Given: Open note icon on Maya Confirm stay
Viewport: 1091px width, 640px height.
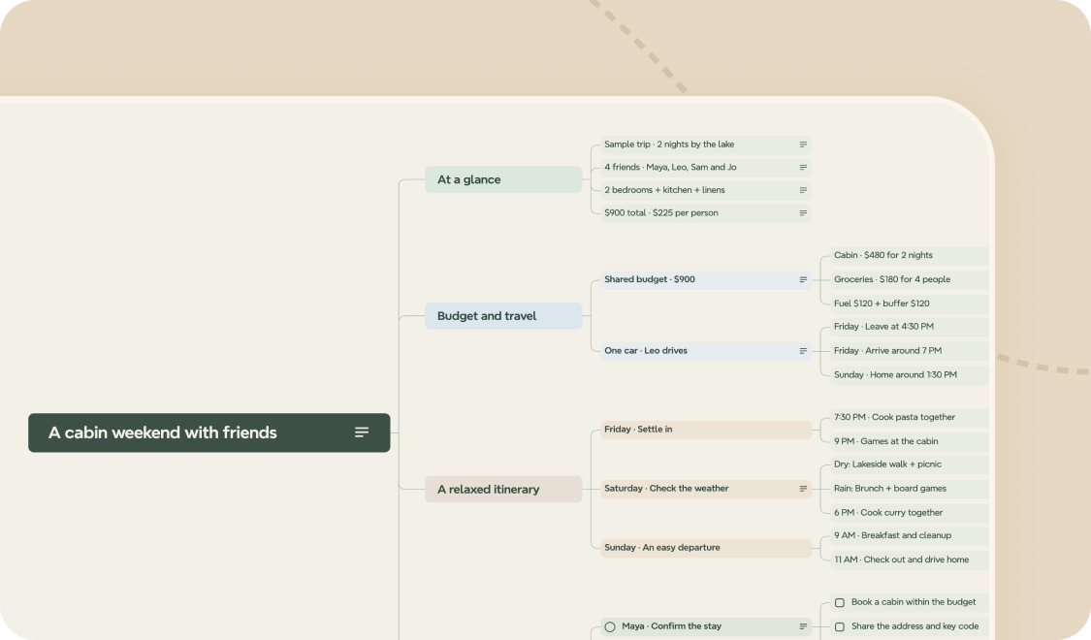Looking at the screenshot, I should click(x=803, y=626).
